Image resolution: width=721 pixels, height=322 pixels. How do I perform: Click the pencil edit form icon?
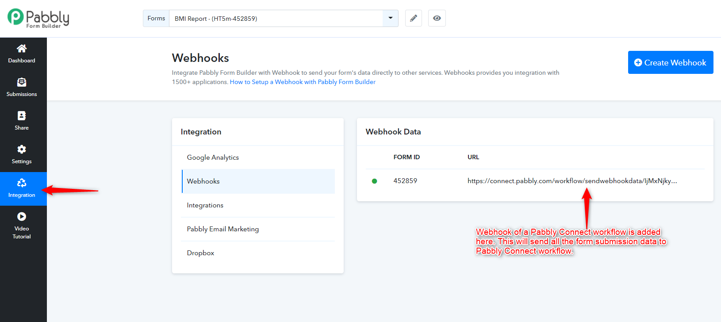(x=414, y=18)
